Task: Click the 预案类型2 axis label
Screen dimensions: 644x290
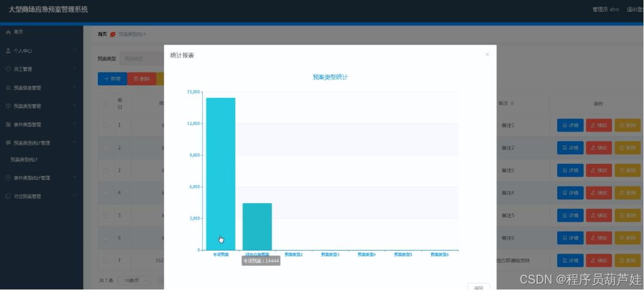Action: [294, 255]
